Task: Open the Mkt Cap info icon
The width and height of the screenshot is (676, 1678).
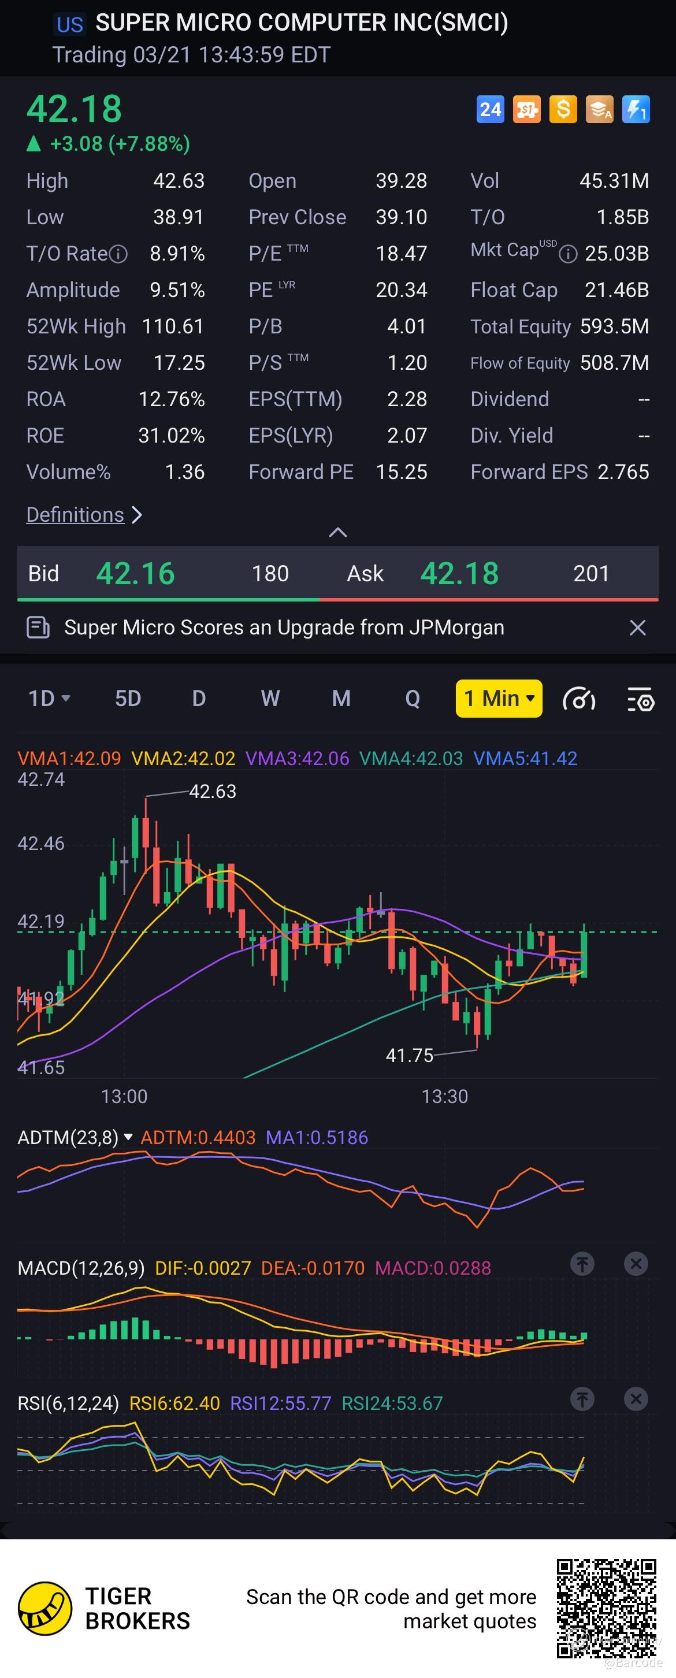Action: point(568,254)
